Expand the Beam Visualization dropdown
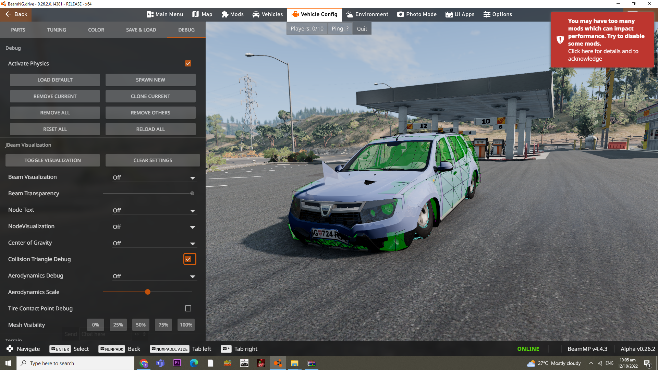Image resolution: width=658 pixels, height=370 pixels. coord(154,177)
